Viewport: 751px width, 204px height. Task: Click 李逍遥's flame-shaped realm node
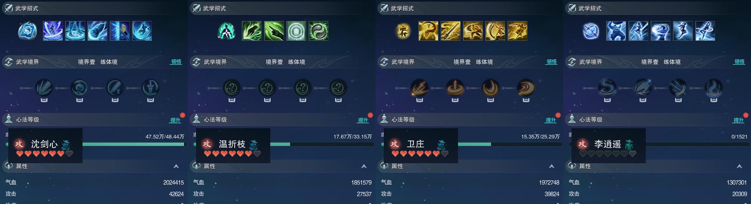pyautogui.click(x=714, y=88)
